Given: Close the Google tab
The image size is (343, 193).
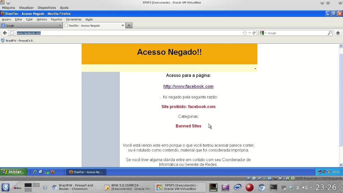Looking at the screenshot, I should (x=60, y=25).
